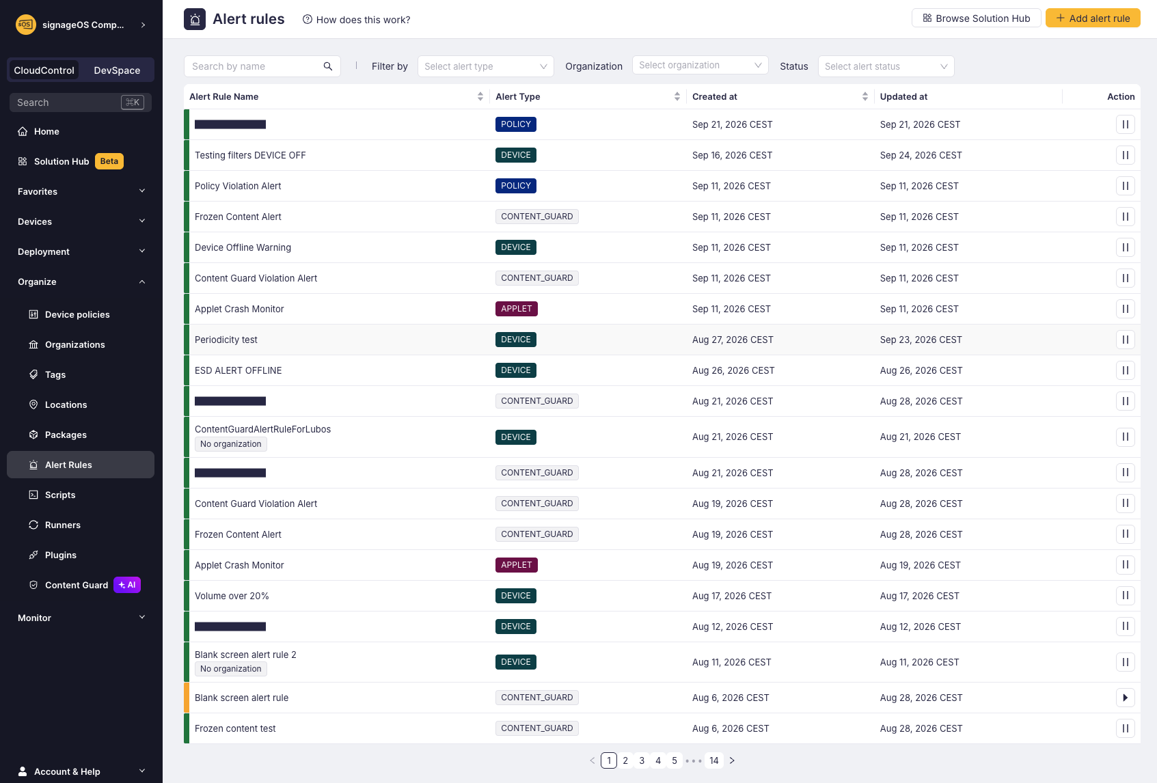Click the Alert rules bell icon in the header

(195, 19)
